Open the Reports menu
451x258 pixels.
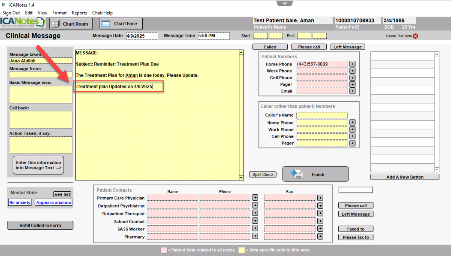79,13
